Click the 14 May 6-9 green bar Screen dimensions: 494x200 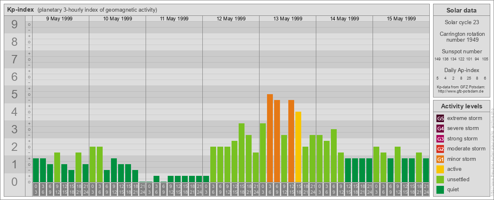click(x=334, y=156)
